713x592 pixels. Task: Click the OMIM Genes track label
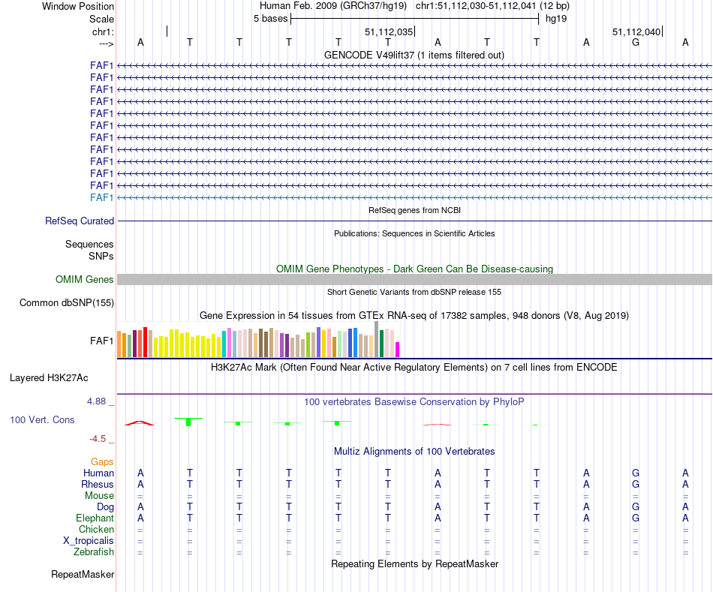point(84,280)
